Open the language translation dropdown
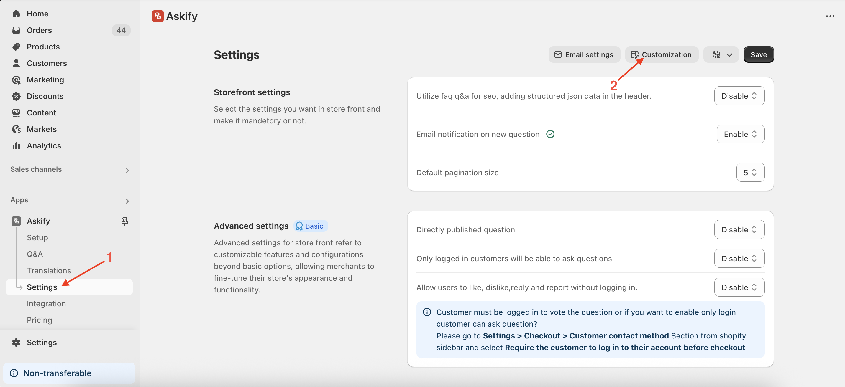This screenshot has width=845, height=387. [x=721, y=54]
